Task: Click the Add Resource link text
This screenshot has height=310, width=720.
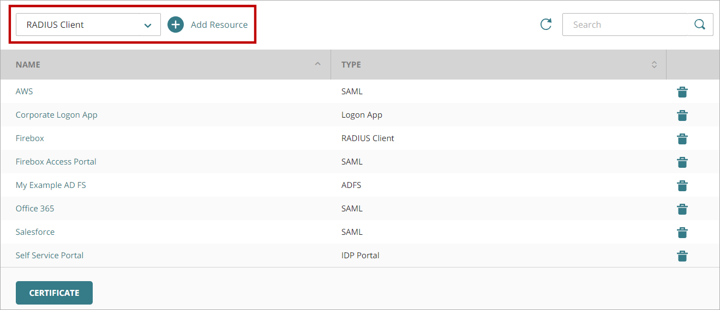Action: point(219,25)
